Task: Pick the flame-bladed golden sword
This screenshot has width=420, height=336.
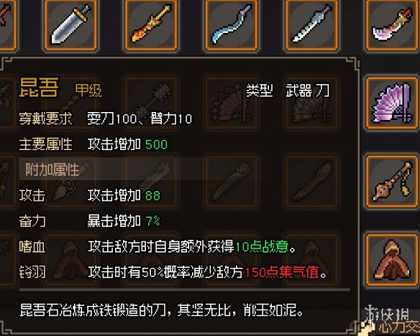Action: coord(151,25)
